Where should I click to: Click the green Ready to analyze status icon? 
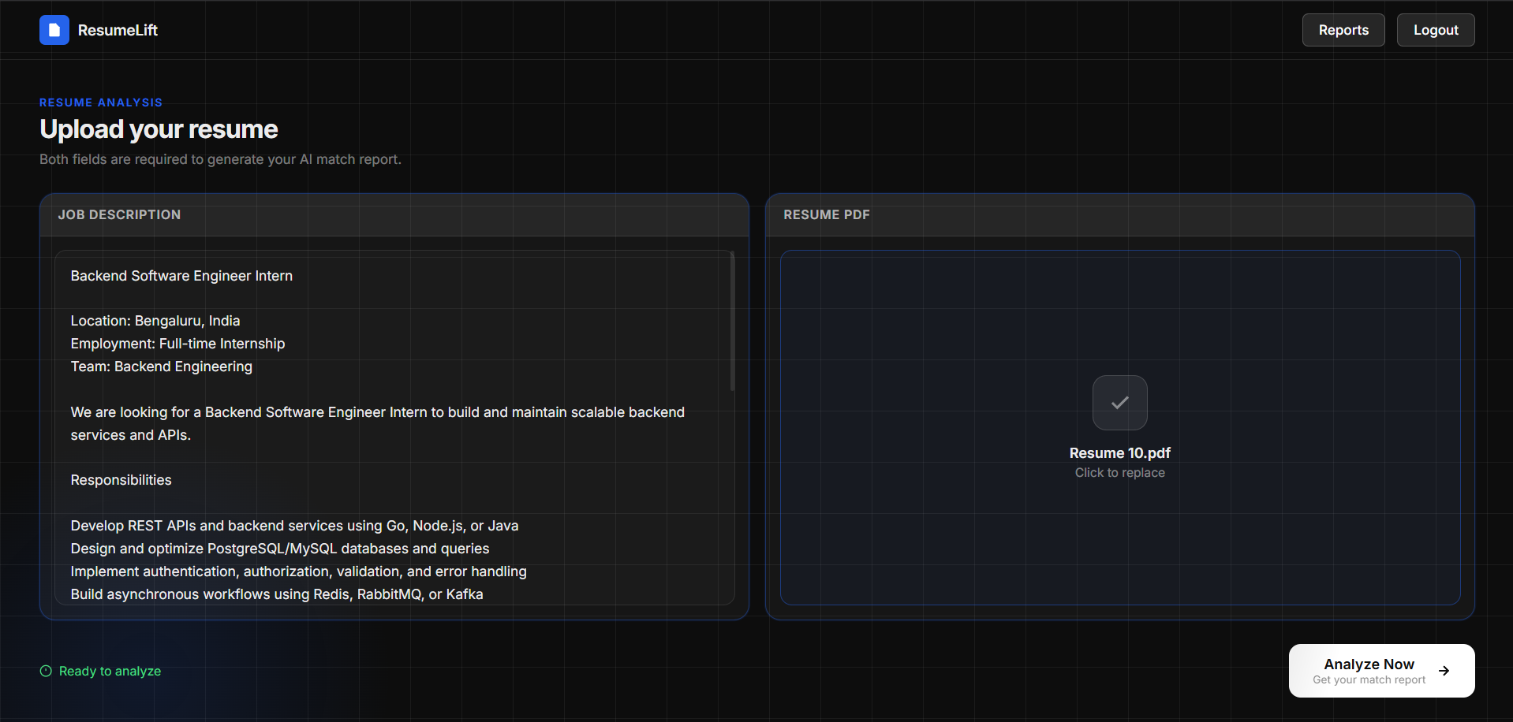pos(46,671)
